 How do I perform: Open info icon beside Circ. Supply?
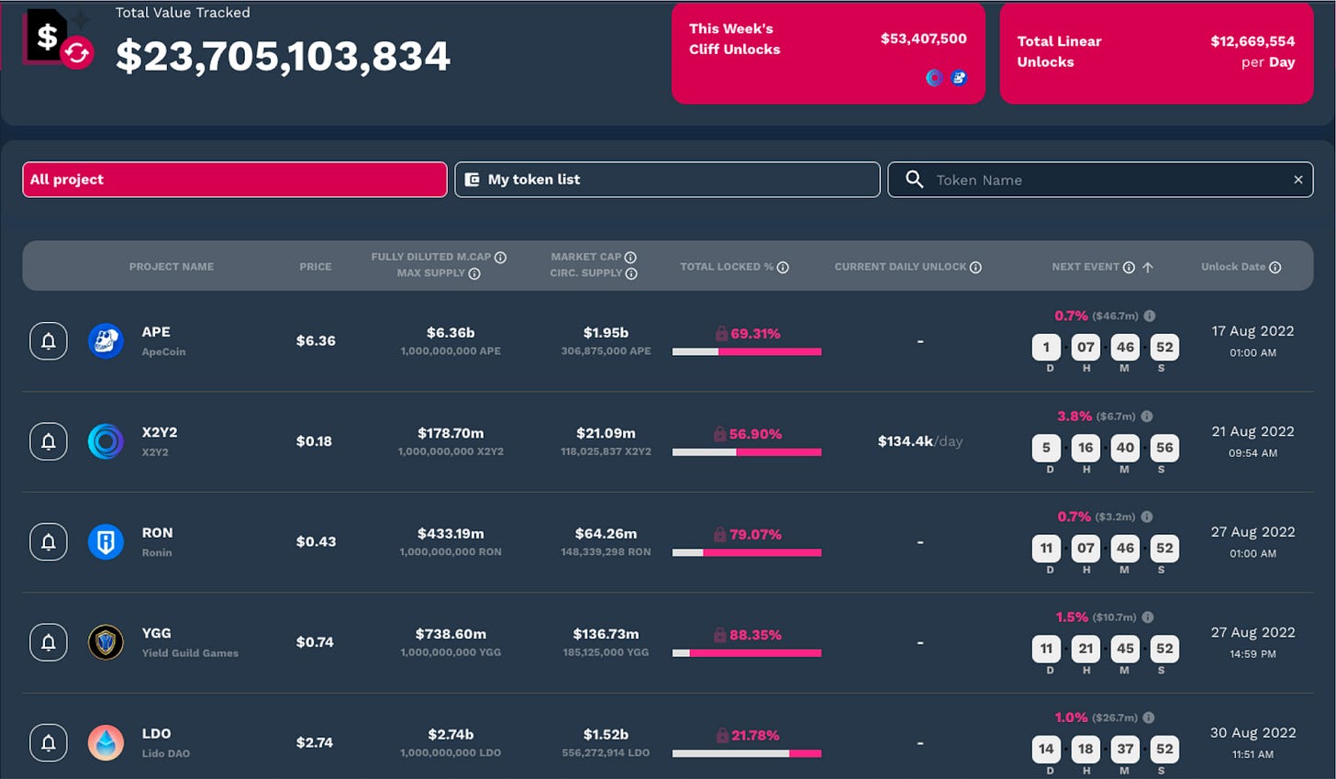click(x=631, y=273)
